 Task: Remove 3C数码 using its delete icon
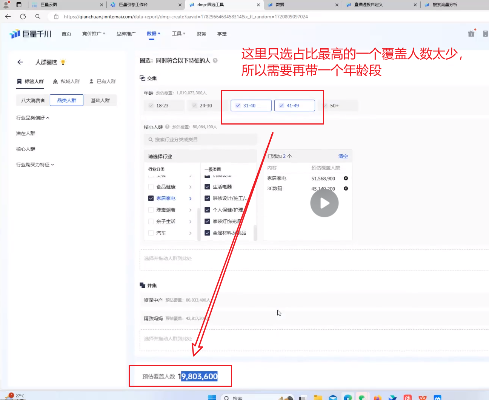coord(346,189)
